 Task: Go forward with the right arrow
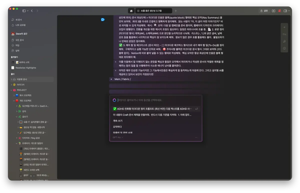click(x=37, y=11)
